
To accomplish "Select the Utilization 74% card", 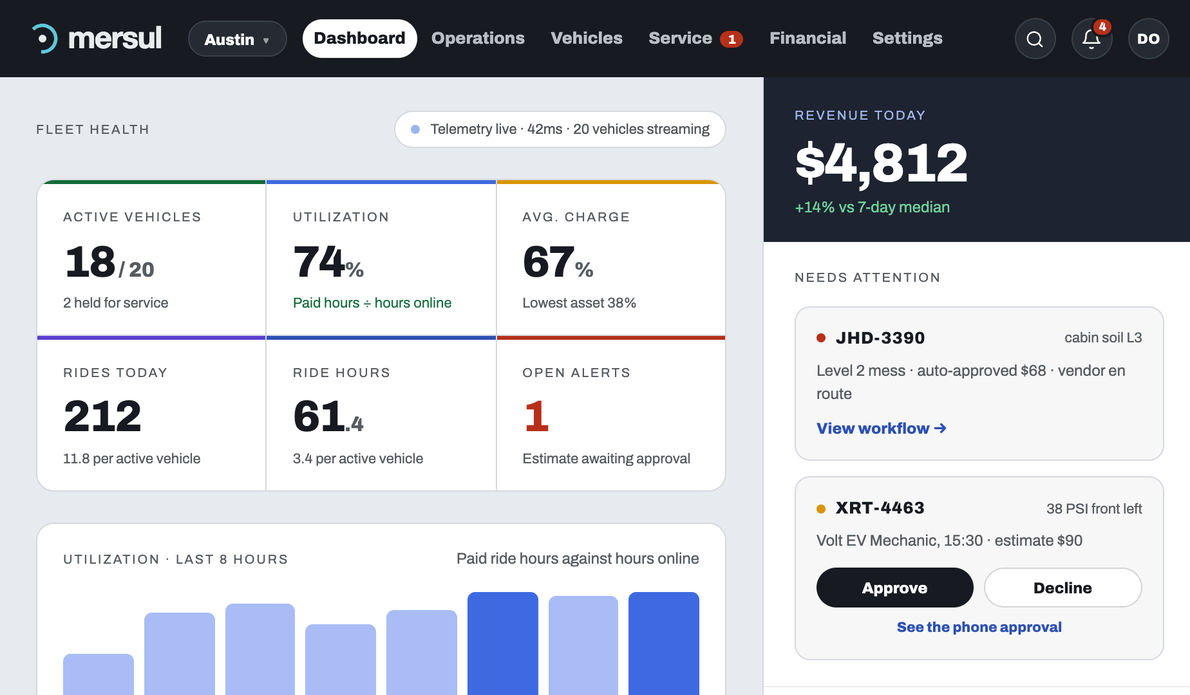I will [x=381, y=259].
